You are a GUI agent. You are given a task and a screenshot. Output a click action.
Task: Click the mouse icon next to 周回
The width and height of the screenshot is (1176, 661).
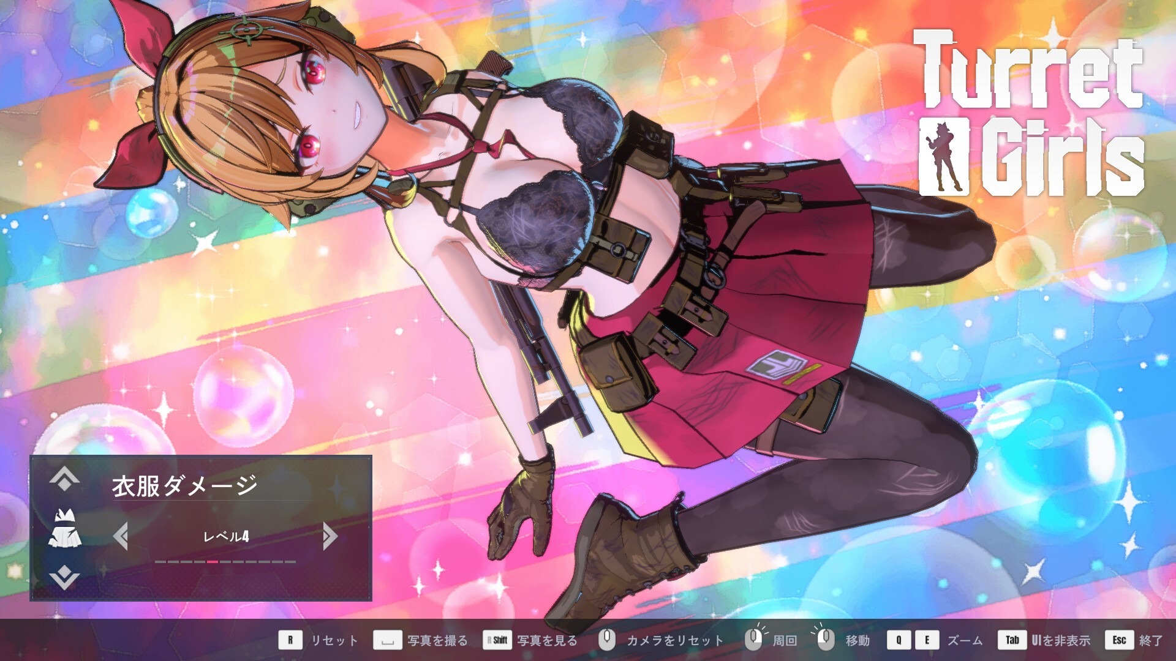point(754,640)
